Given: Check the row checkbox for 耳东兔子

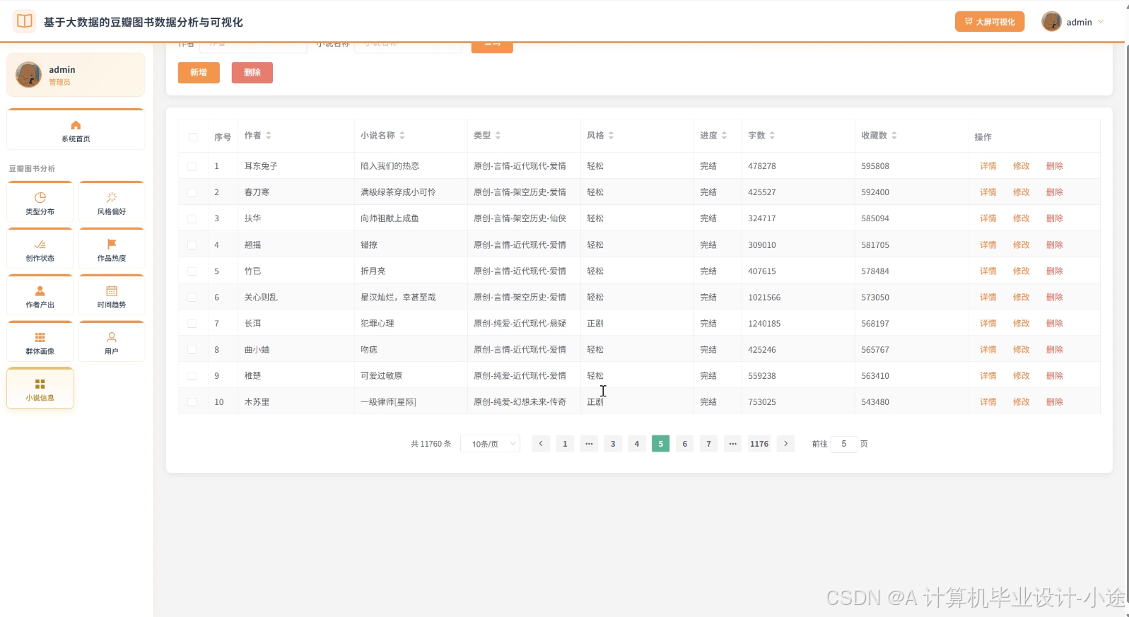Looking at the screenshot, I should pos(192,166).
